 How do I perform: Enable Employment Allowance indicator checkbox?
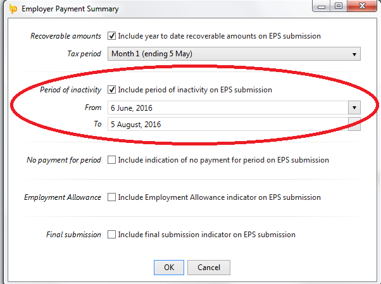coord(111,197)
